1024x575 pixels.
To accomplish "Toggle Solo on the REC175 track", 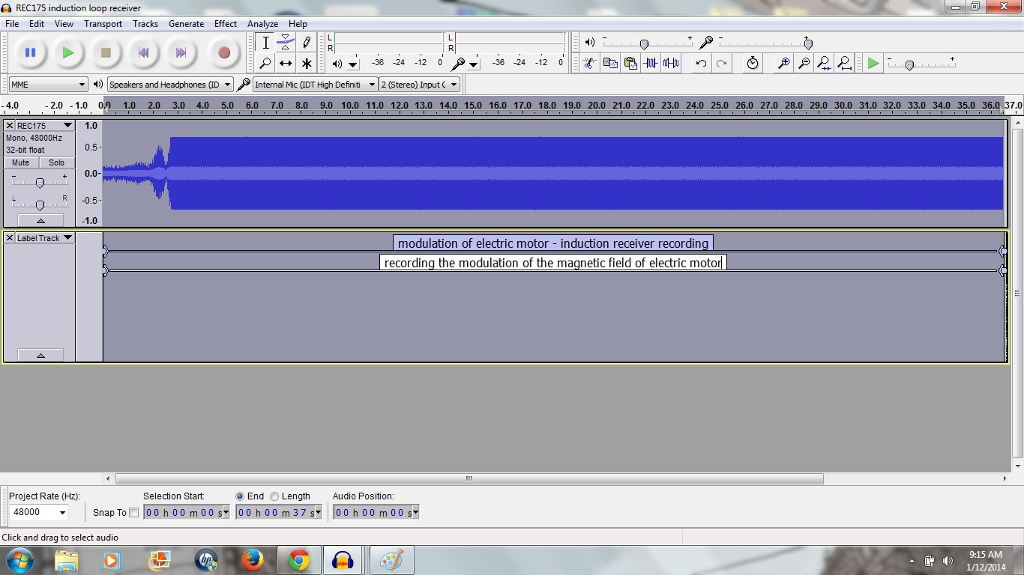I will point(57,162).
